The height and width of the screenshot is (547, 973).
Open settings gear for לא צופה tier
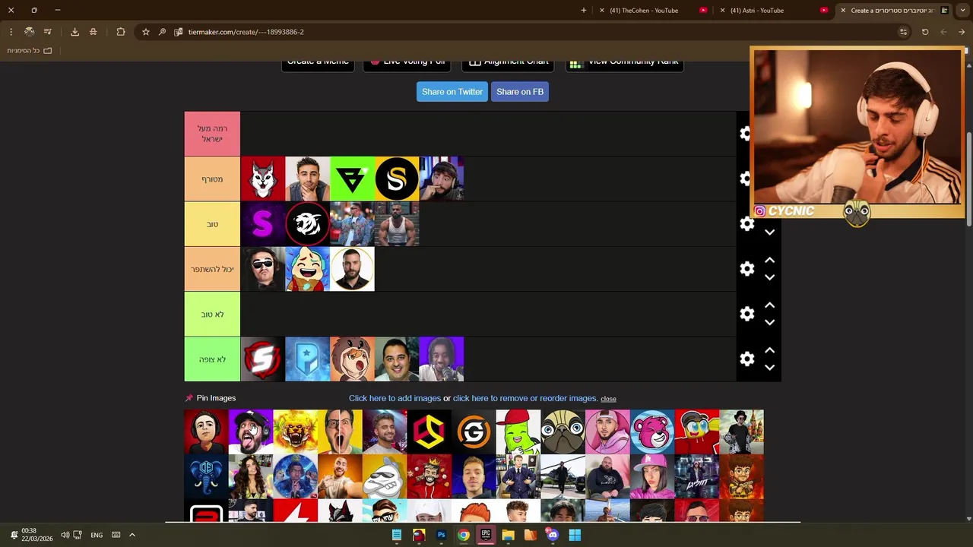[x=746, y=359]
